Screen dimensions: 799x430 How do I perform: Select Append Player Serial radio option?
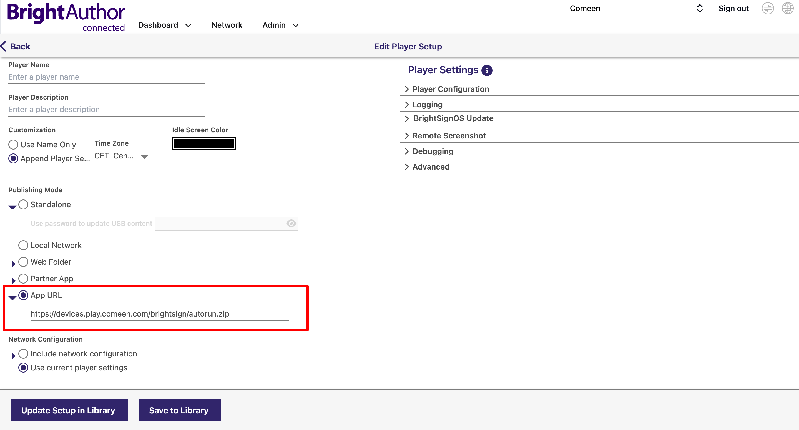[x=13, y=158]
